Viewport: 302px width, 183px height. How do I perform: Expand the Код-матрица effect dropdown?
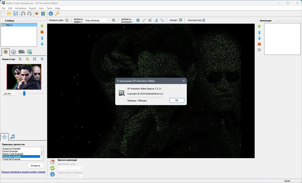[x=108, y=20]
